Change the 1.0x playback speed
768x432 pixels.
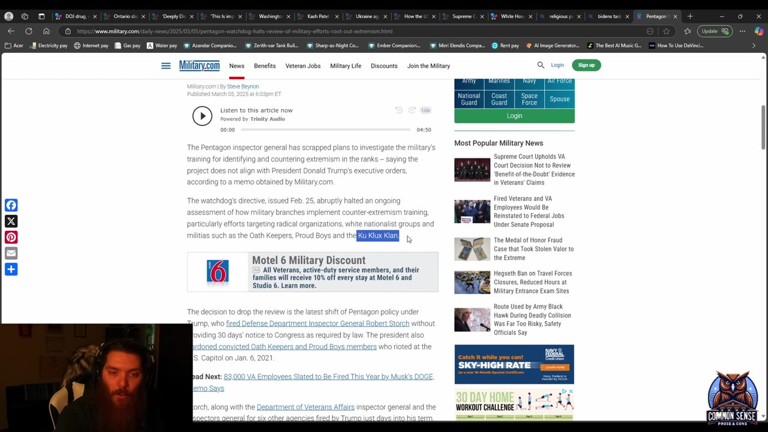(x=425, y=110)
